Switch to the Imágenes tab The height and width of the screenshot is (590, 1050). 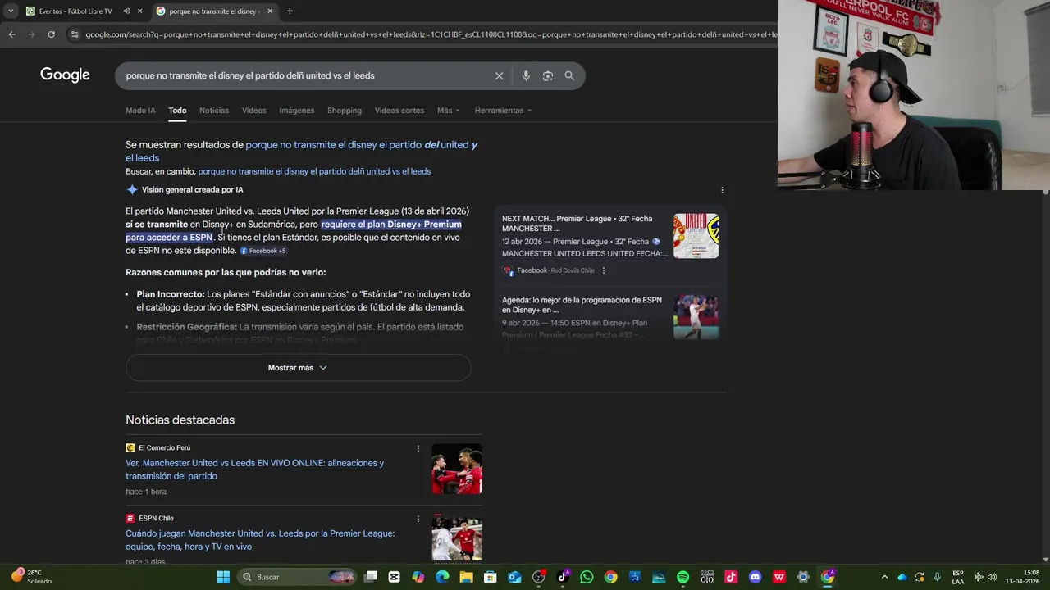[x=296, y=111]
